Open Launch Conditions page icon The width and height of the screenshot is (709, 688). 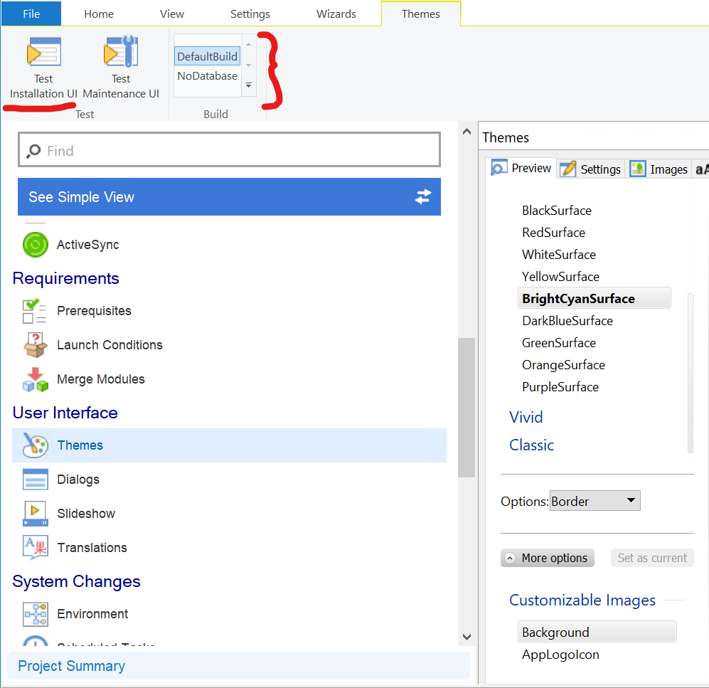click(x=35, y=345)
